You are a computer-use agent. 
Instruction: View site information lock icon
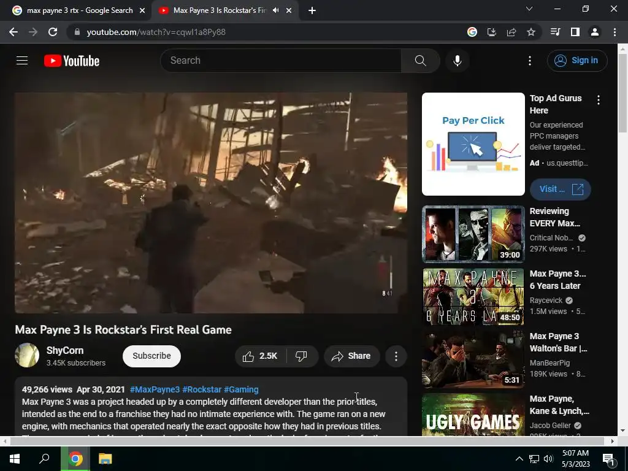click(77, 32)
